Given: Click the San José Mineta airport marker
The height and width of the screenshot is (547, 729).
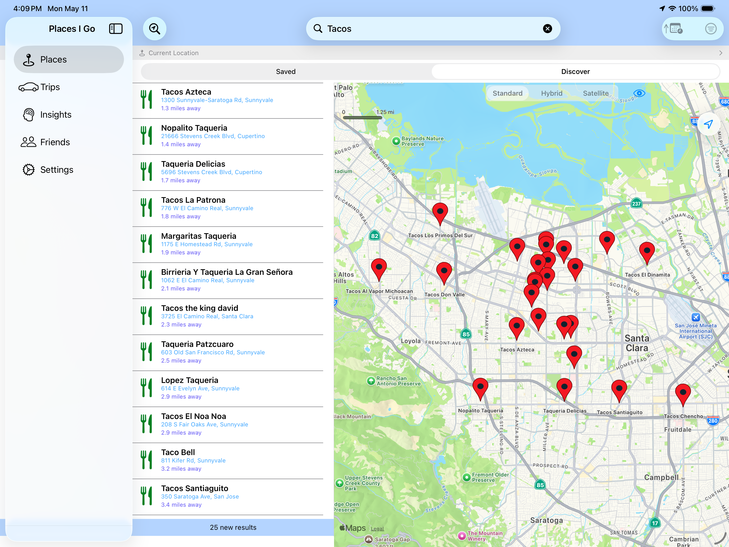Looking at the screenshot, I should (695, 317).
